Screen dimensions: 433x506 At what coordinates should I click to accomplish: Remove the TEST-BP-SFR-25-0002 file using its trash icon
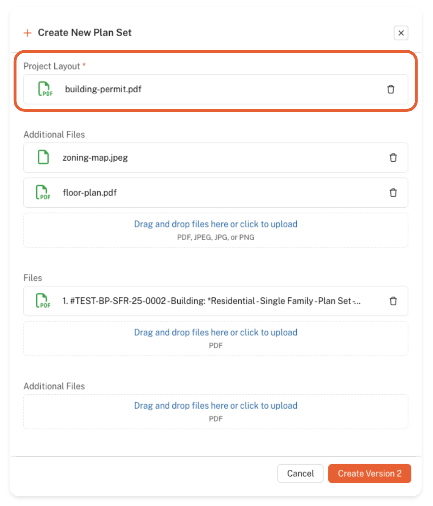(393, 301)
